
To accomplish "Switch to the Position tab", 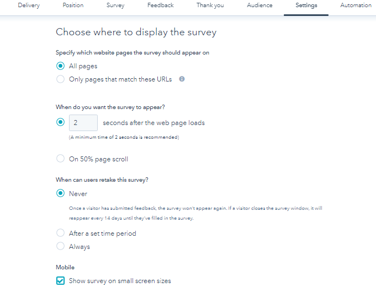I will (x=73, y=6).
